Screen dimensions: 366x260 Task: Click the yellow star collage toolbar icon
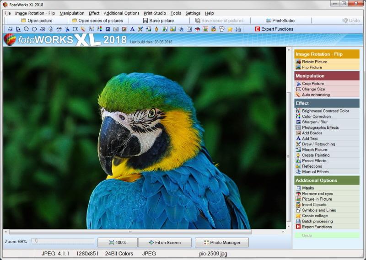tap(230, 29)
